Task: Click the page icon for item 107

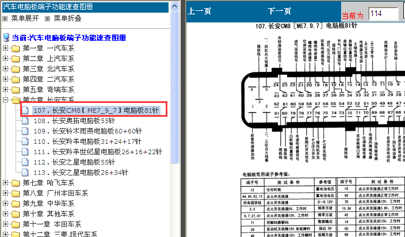Action: coord(25,110)
